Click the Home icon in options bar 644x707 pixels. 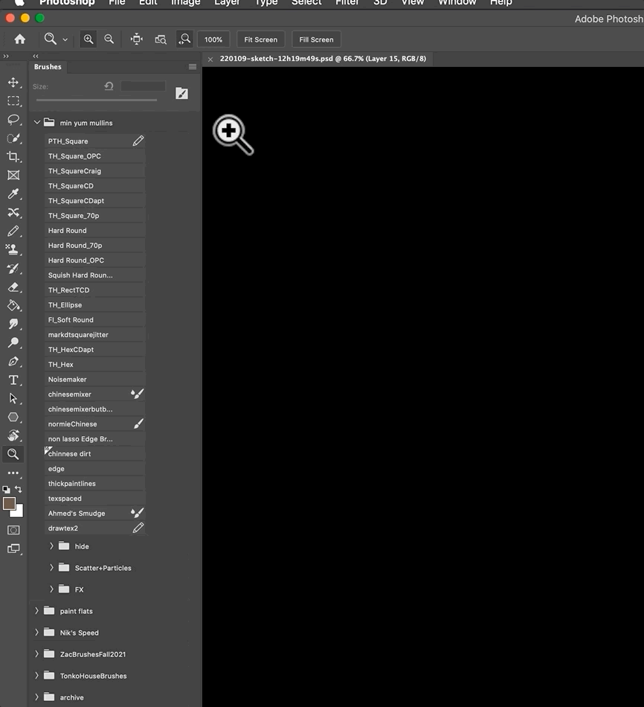click(x=19, y=39)
